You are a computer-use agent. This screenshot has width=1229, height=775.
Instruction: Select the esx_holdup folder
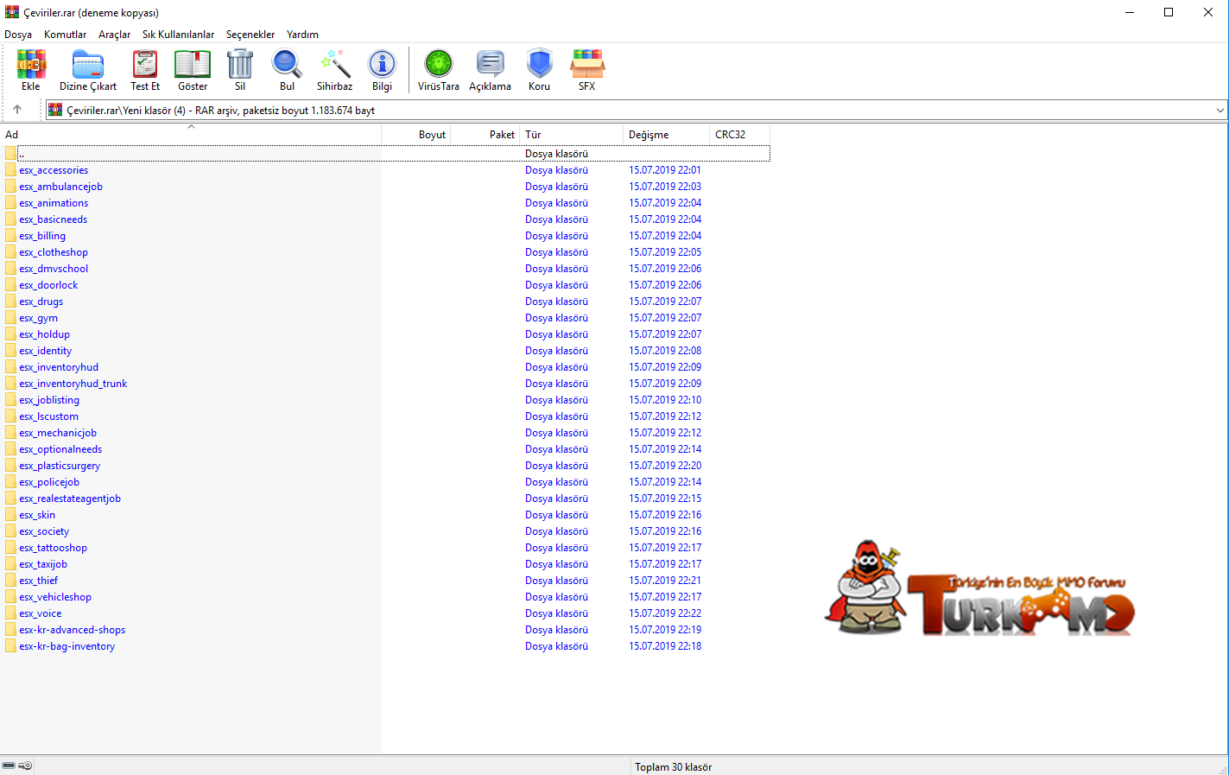click(45, 334)
